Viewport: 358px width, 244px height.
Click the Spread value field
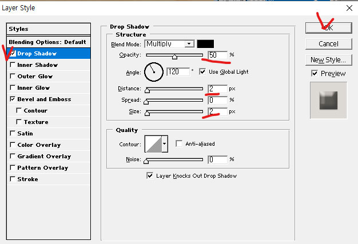coord(217,100)
